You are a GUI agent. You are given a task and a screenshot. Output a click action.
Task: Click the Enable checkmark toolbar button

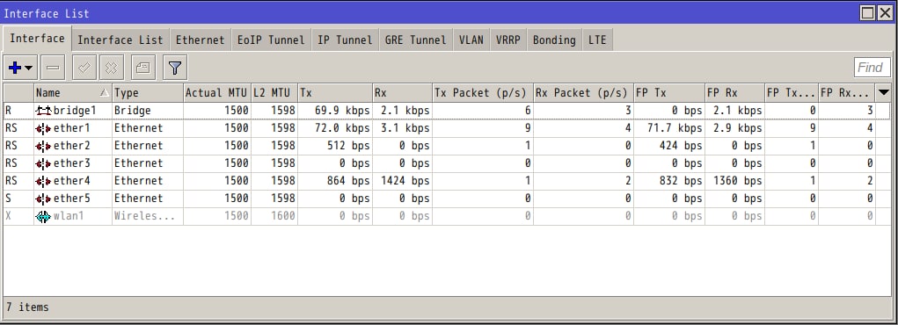84,69
